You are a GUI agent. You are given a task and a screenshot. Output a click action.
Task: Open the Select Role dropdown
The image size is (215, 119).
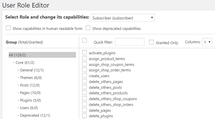point(122,18)
